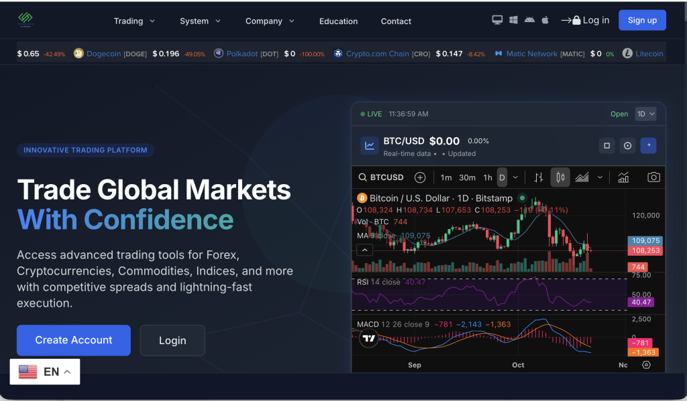Open the 1D timeframe dropdown
The image size is (687, 401).
point(645,114)
